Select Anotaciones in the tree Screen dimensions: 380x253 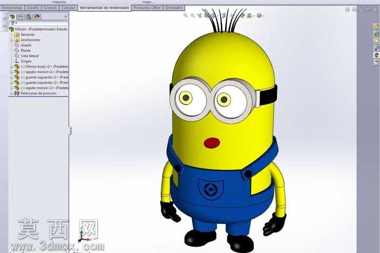31,40
